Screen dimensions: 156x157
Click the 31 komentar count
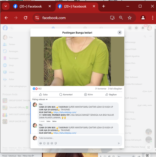coord(100,89)
